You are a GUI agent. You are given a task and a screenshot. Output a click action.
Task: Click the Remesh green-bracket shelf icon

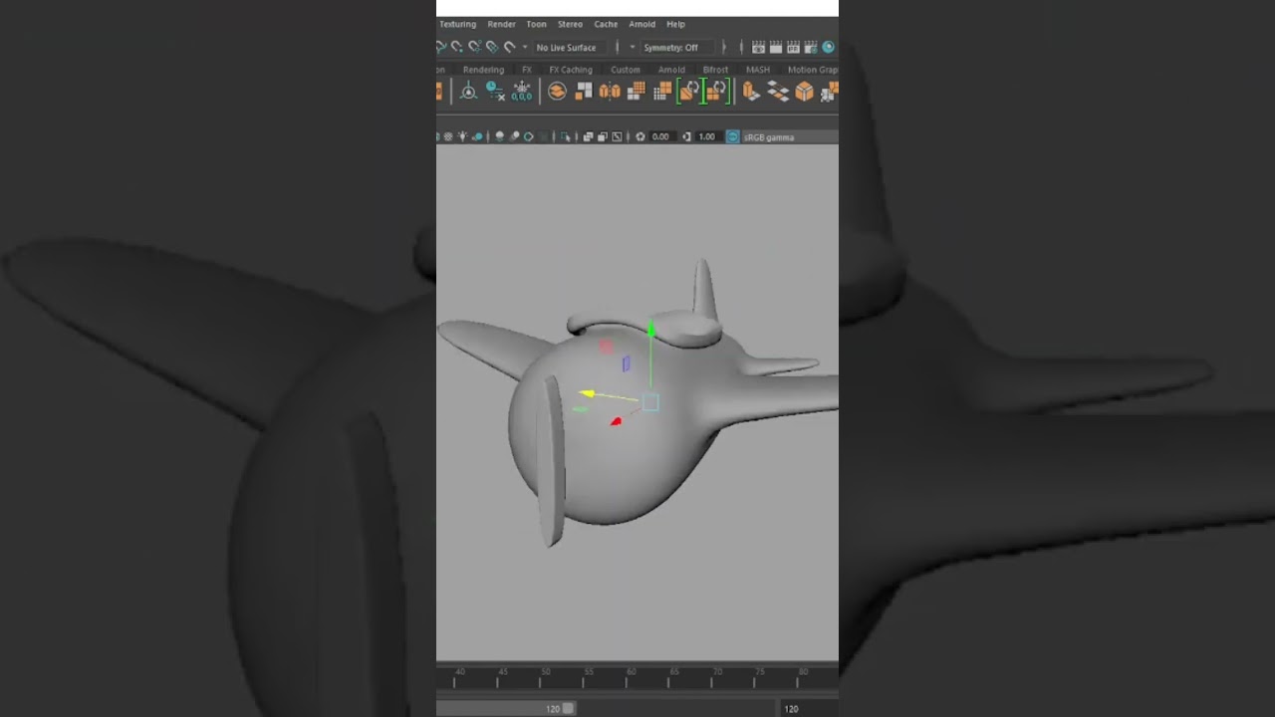pyautogui.click(x=689, y=91)
